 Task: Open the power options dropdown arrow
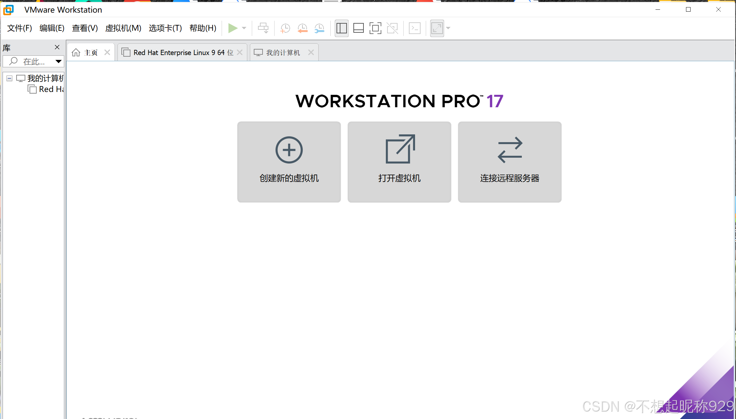[x=244, y=28]
